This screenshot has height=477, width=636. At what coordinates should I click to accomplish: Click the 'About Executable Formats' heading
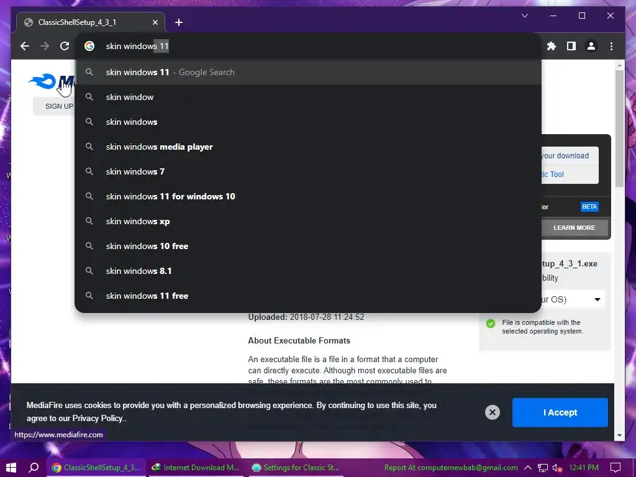coord(299,341)
